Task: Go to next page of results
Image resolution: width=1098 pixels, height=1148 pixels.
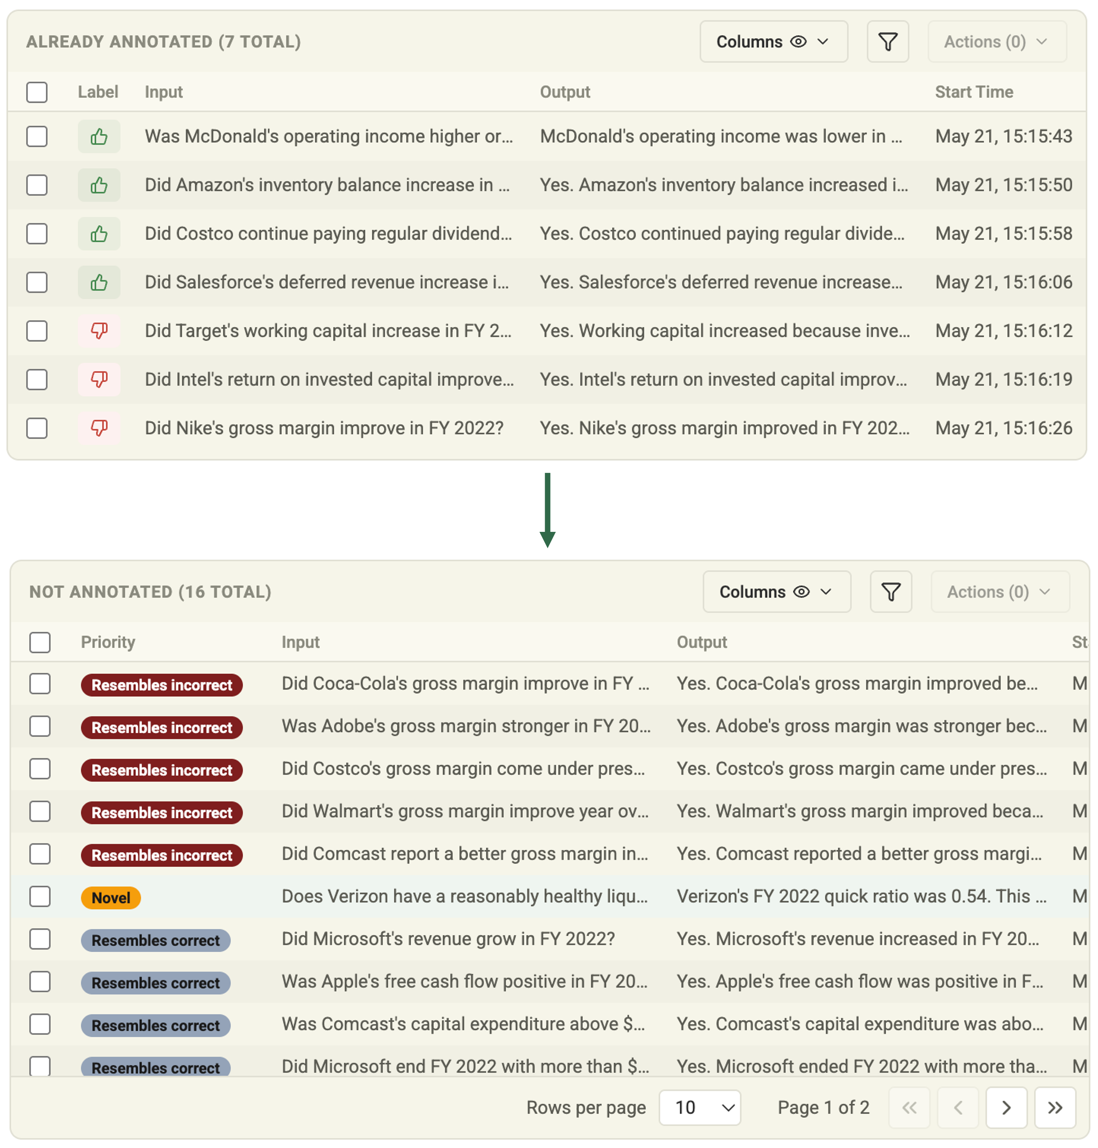Action: pyautogui.click(x=1006, y=1107)
